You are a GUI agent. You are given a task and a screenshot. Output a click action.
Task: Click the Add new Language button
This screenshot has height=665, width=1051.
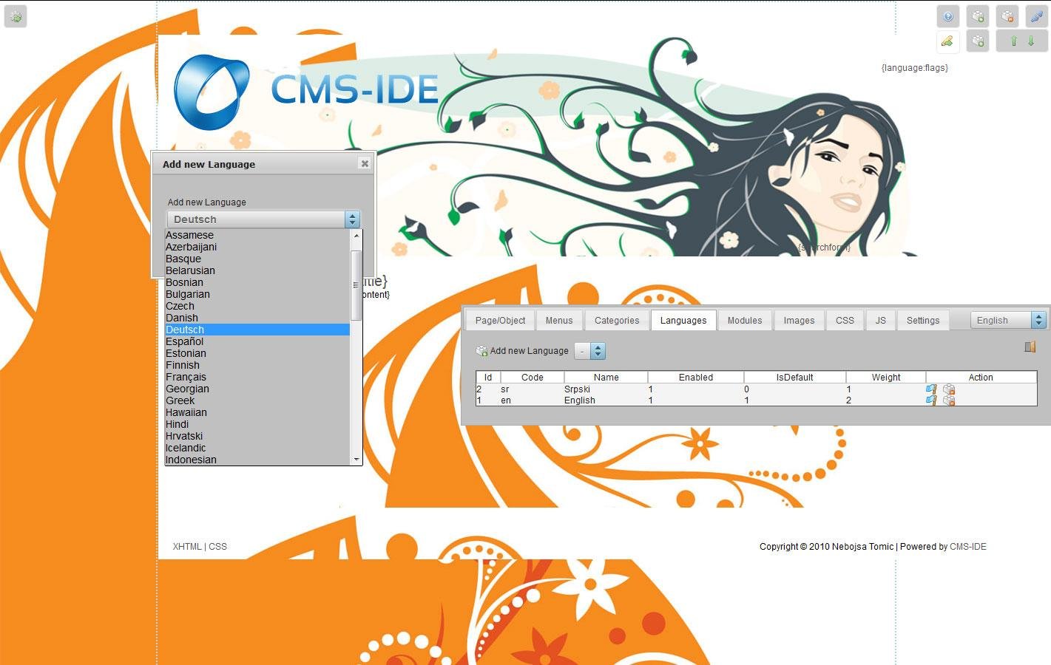click(523, 350)
